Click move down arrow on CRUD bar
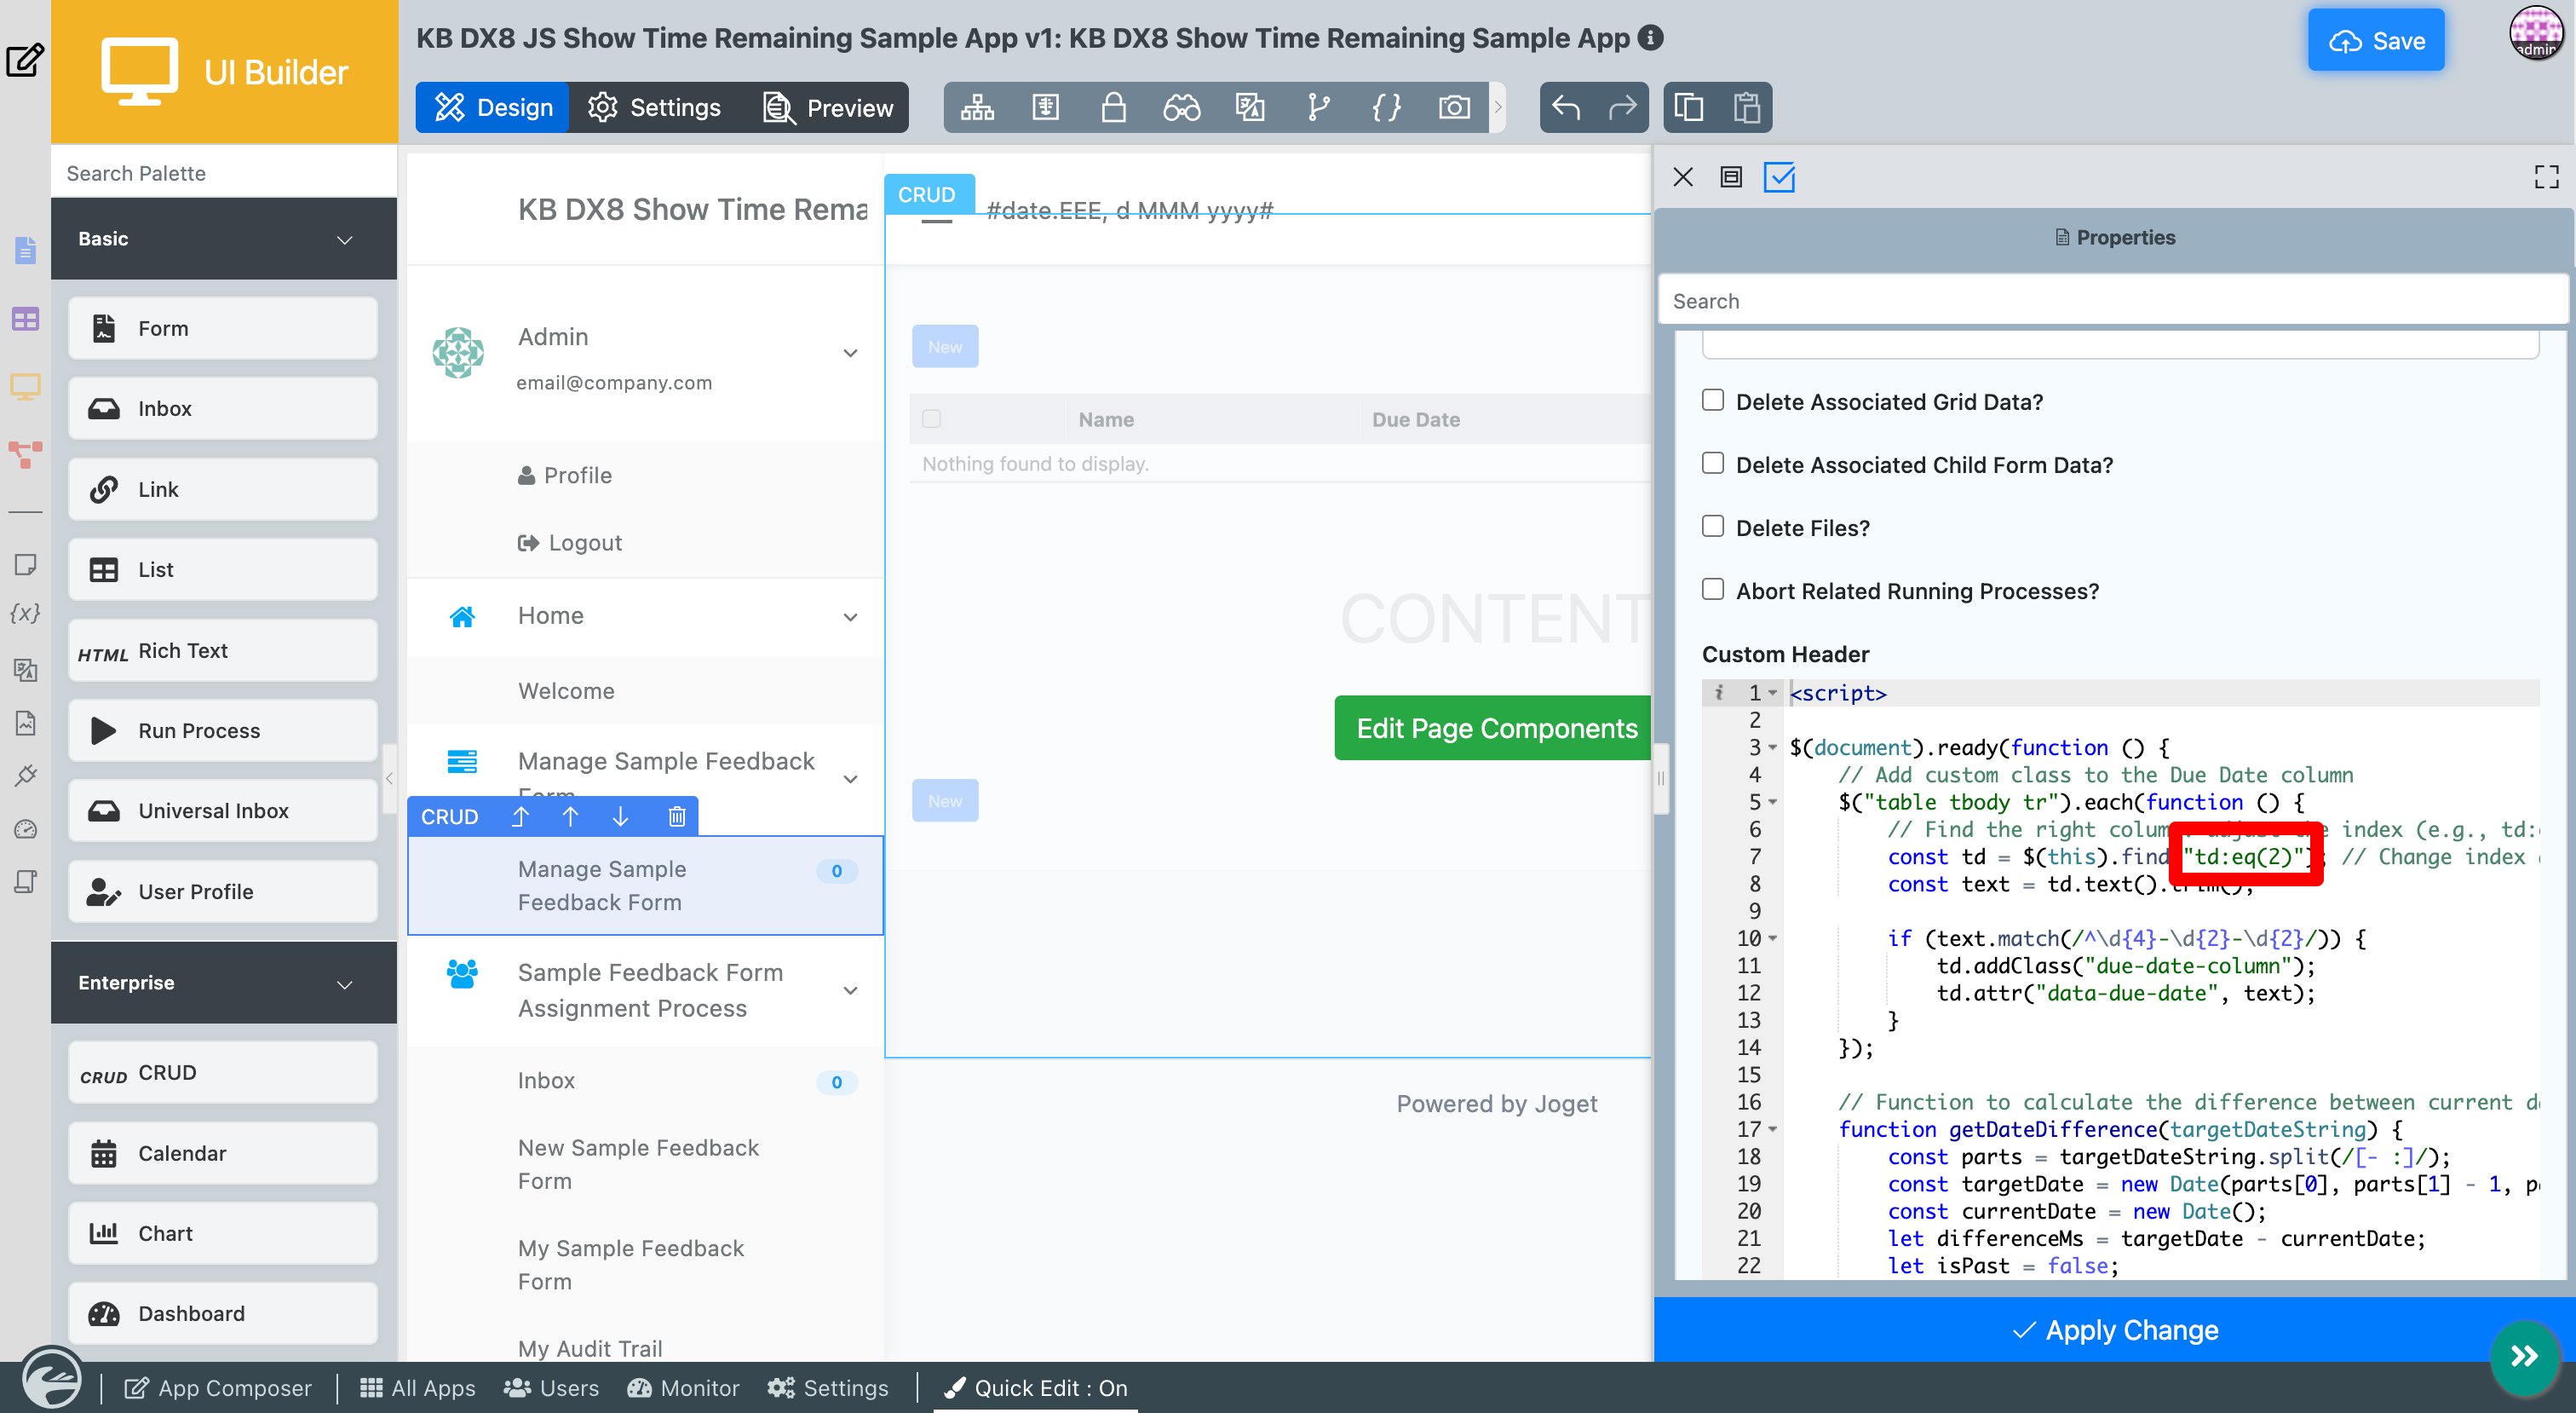The height and width of the screenshot is (1413, 2576). 620,816
